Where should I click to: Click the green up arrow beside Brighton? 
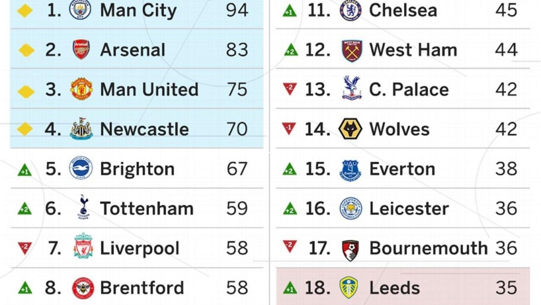pyautogui.click(x=24, y=170)
